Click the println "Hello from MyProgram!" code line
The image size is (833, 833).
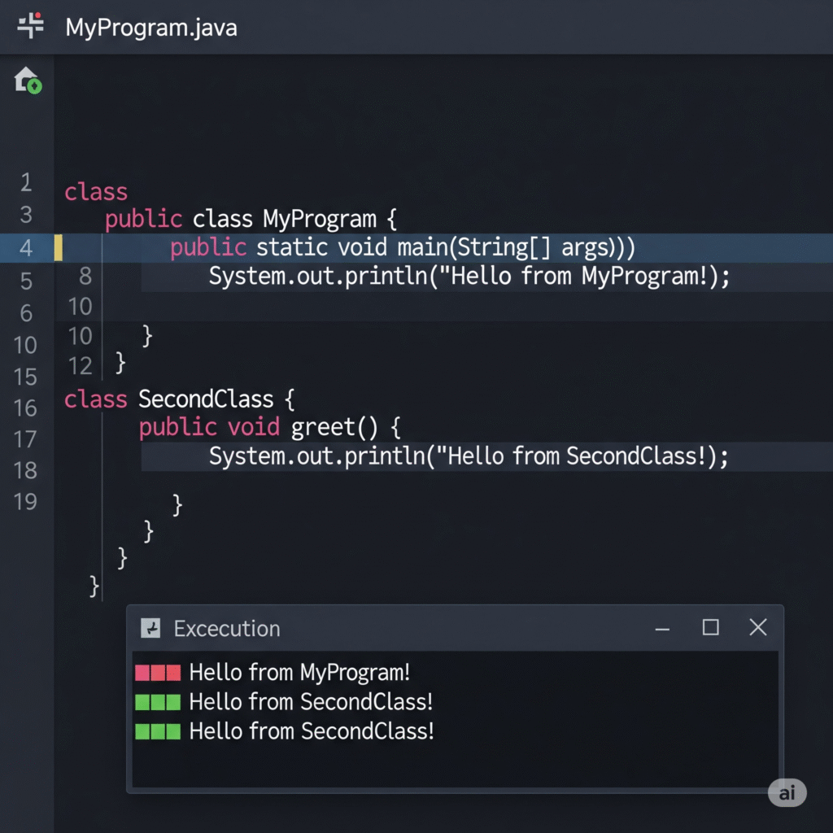point(469,277)
